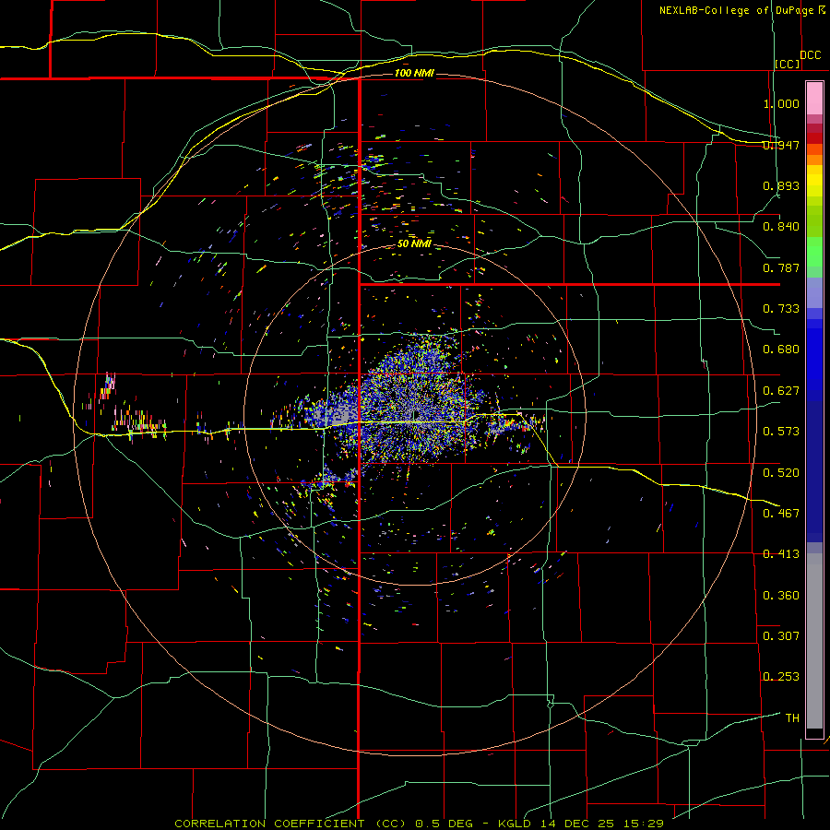
Task: Select the 0.947 scale value
Action: pos(781,145)
